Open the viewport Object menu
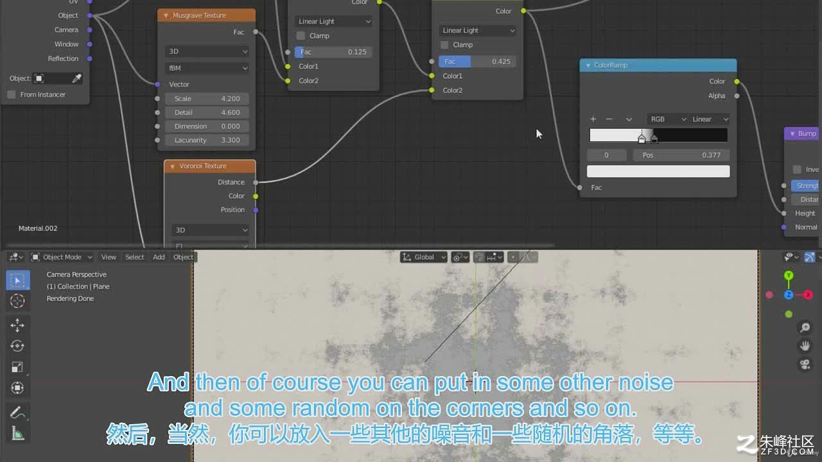822x462 pixels. 183,257
